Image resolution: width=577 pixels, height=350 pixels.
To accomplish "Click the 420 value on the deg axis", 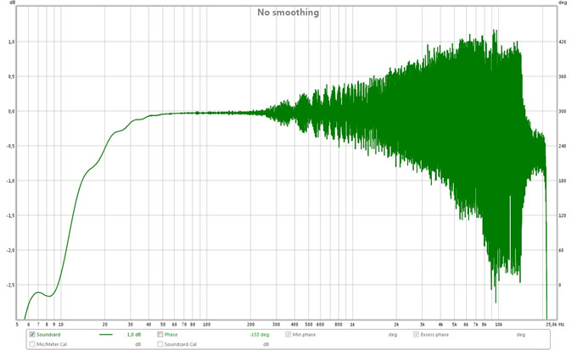I will coord(562,42).
